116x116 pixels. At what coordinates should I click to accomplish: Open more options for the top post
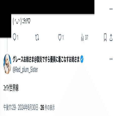(x=111, y=9)
